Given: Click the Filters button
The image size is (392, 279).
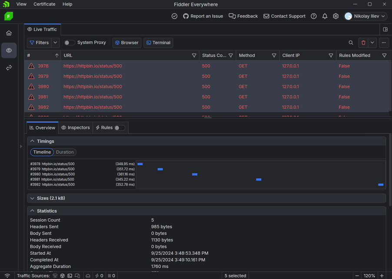Looking at the screenshot, I should click(x=39, y=43).
